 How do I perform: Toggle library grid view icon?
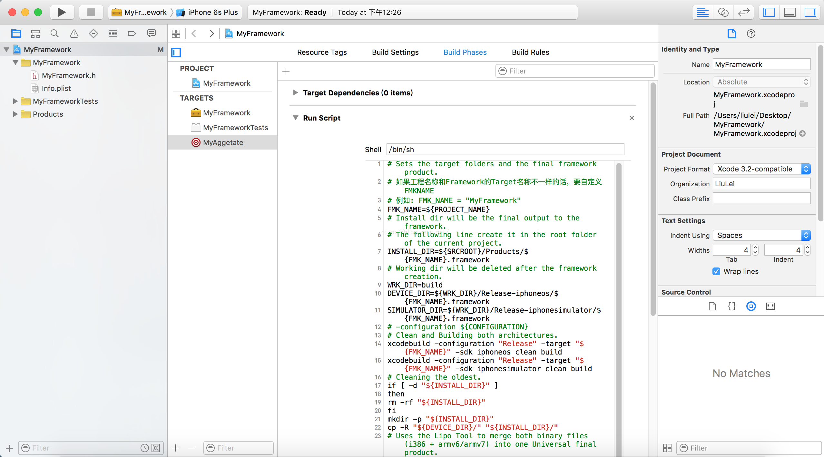tap(667, 448)
